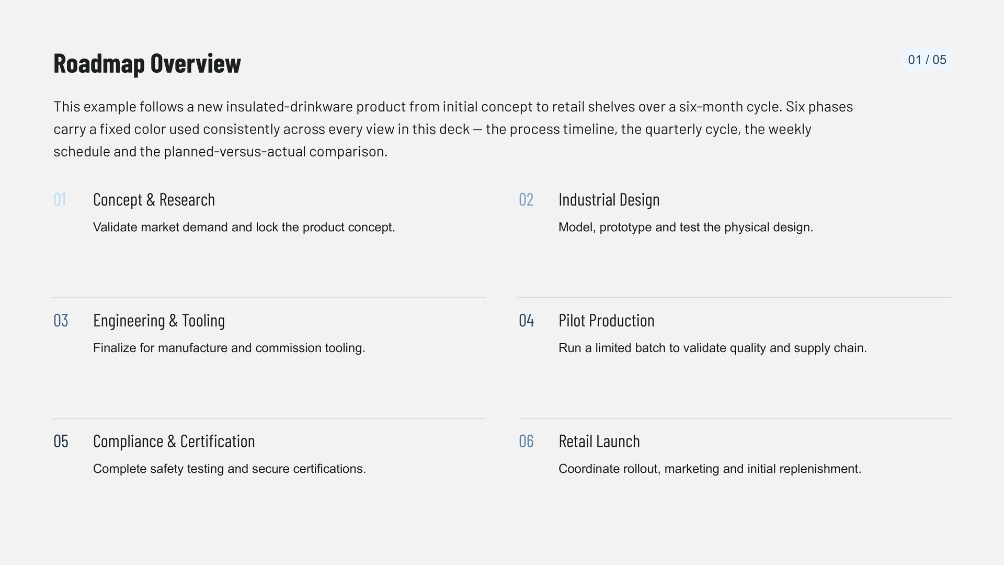Select phase number 02

pos(526,199)
